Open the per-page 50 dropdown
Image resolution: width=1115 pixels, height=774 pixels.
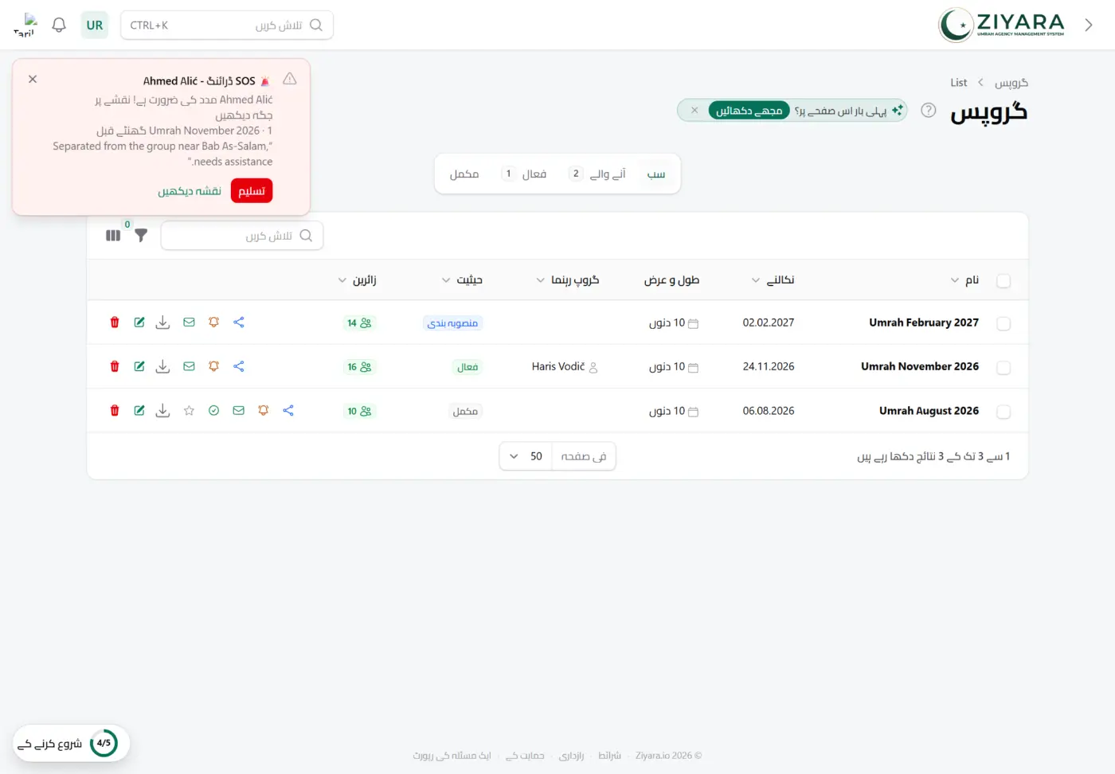point(526,456)
